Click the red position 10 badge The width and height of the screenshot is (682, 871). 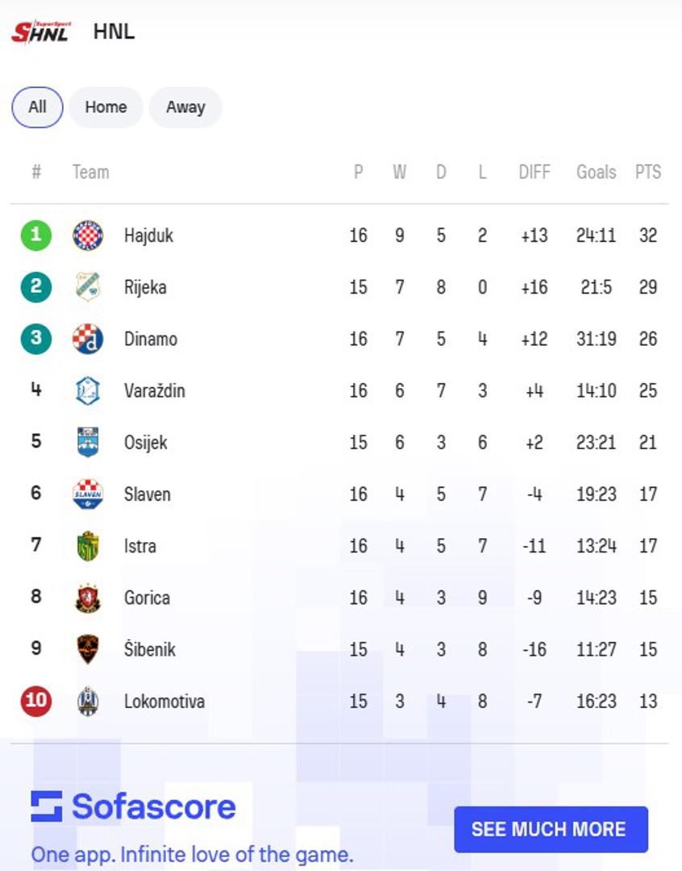tap(36, 701)
